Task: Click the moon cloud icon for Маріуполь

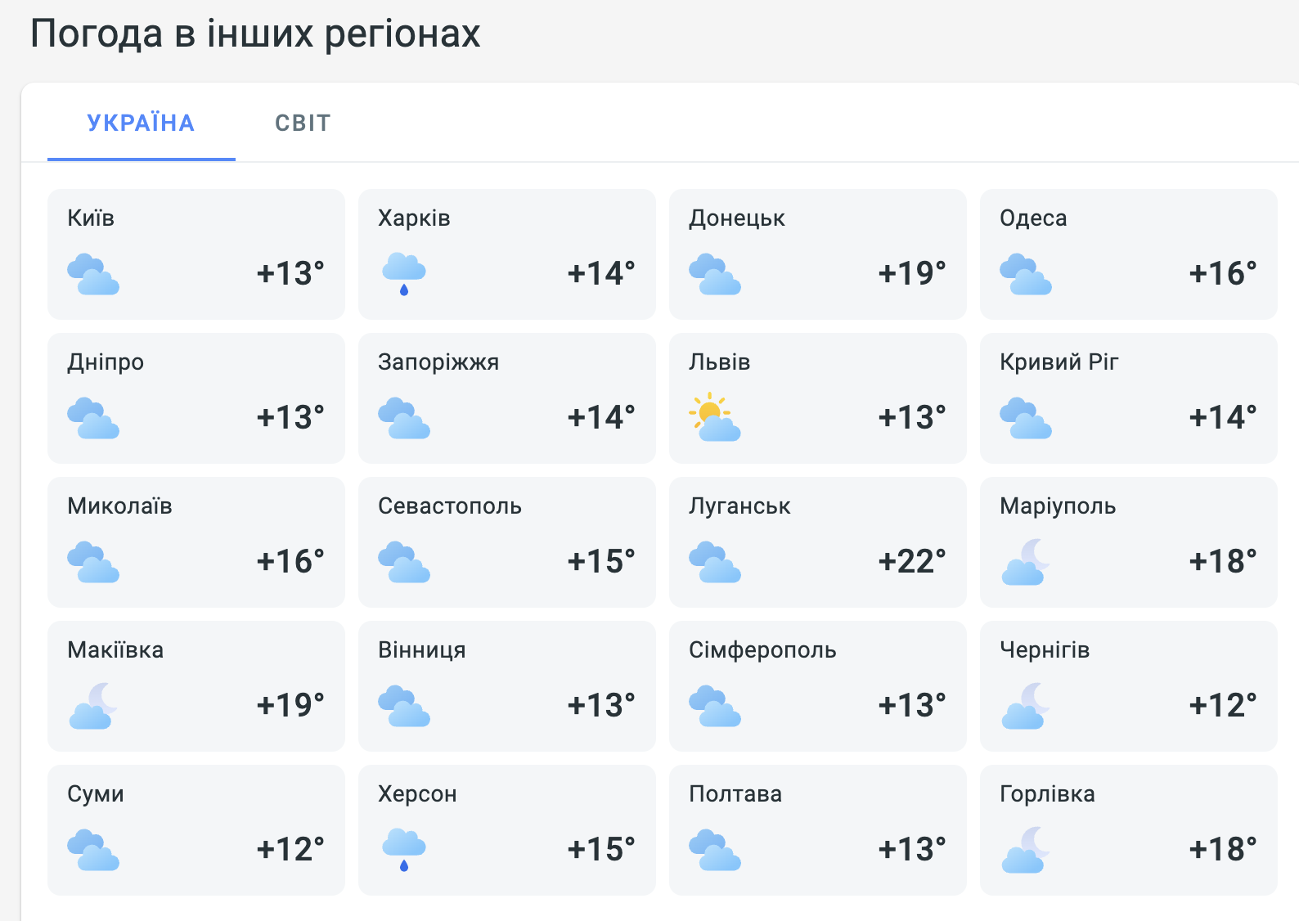Action: click(1026, 561)
